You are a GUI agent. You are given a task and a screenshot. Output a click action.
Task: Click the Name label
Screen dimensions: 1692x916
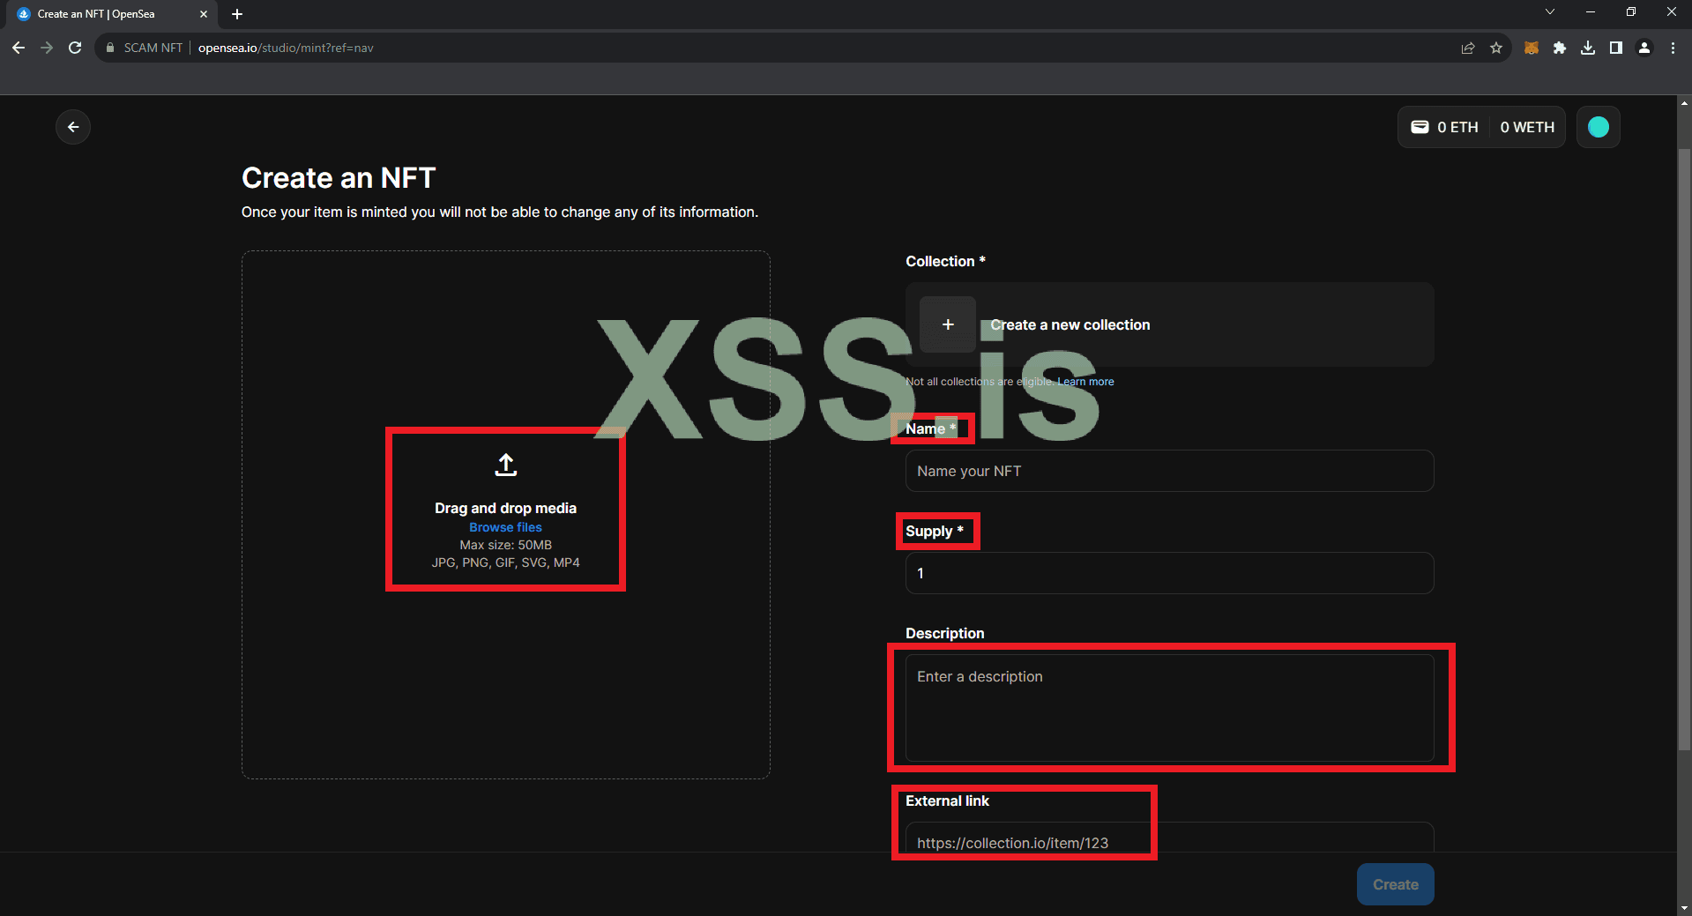click(930, 428)
